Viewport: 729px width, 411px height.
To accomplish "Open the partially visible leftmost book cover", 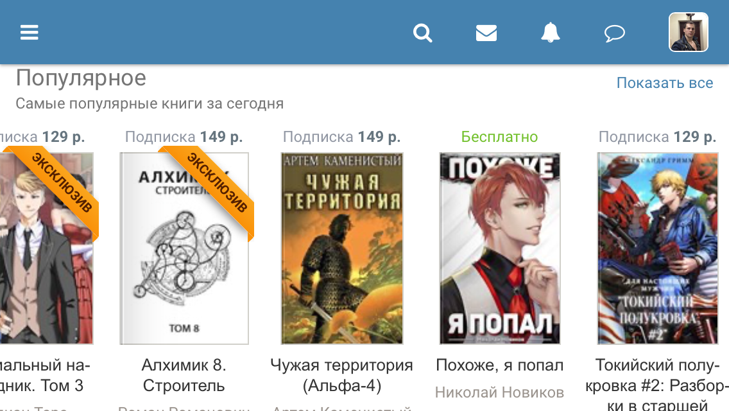I will [46, 249].
